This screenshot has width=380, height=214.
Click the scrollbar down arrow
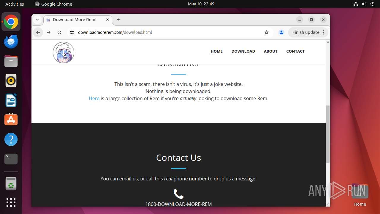[x=328, y=204]
